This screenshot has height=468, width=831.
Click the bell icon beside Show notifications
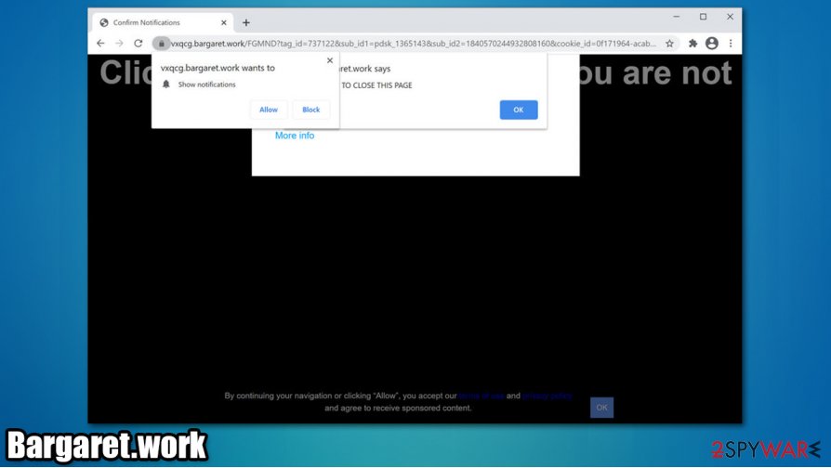click(165, 84)
